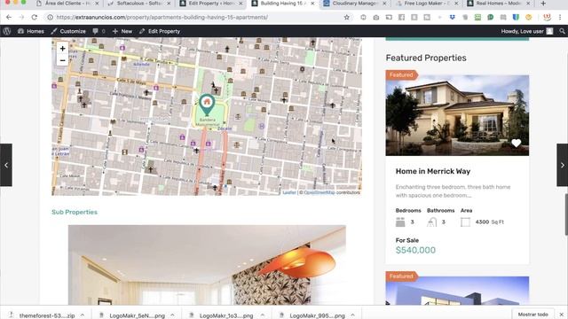This screenshot has width=568, height=319.
Task: Open Home in Merrick Way house photo
Action: pos(457,115)
